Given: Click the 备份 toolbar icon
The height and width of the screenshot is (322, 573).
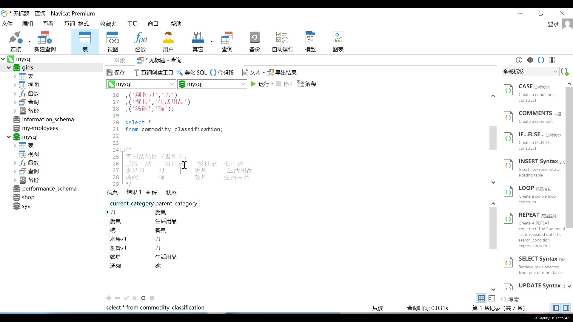Looking at the screenshot, I should [254, 41].
